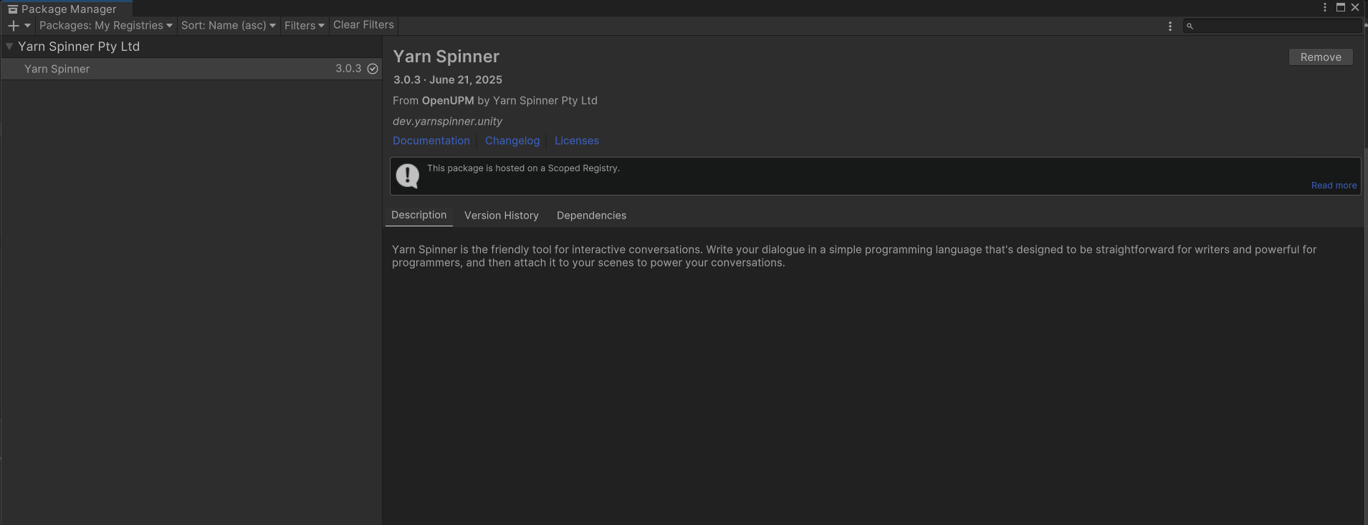Collapse the Yarn Spinner Pty Ltd group
Screen dimensions: 1368x525
9,47
